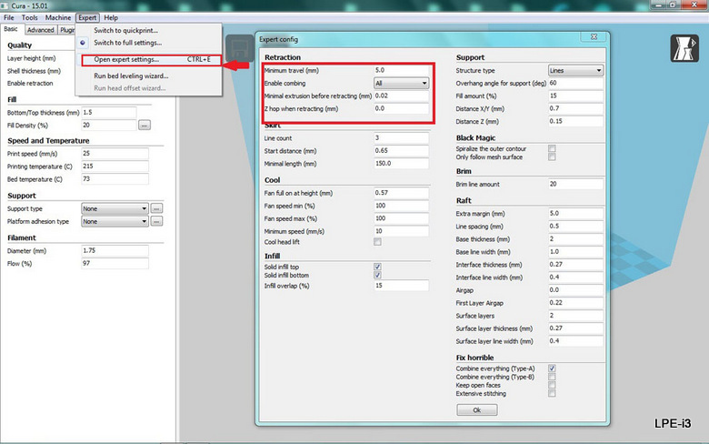The height and width of the screenshot is (444, 709).
Task: Open the Structure type dropdown
Action: pos(575,70)
